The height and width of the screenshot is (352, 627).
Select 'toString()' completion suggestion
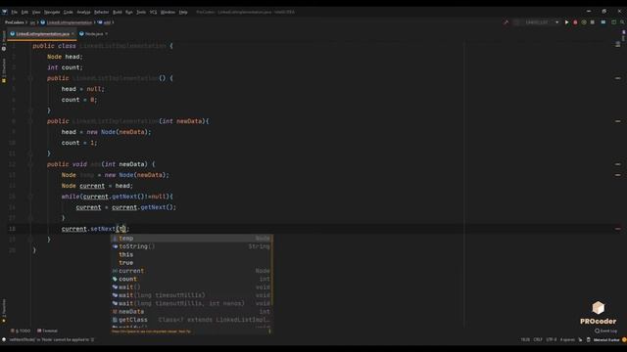tap(192, 246)
